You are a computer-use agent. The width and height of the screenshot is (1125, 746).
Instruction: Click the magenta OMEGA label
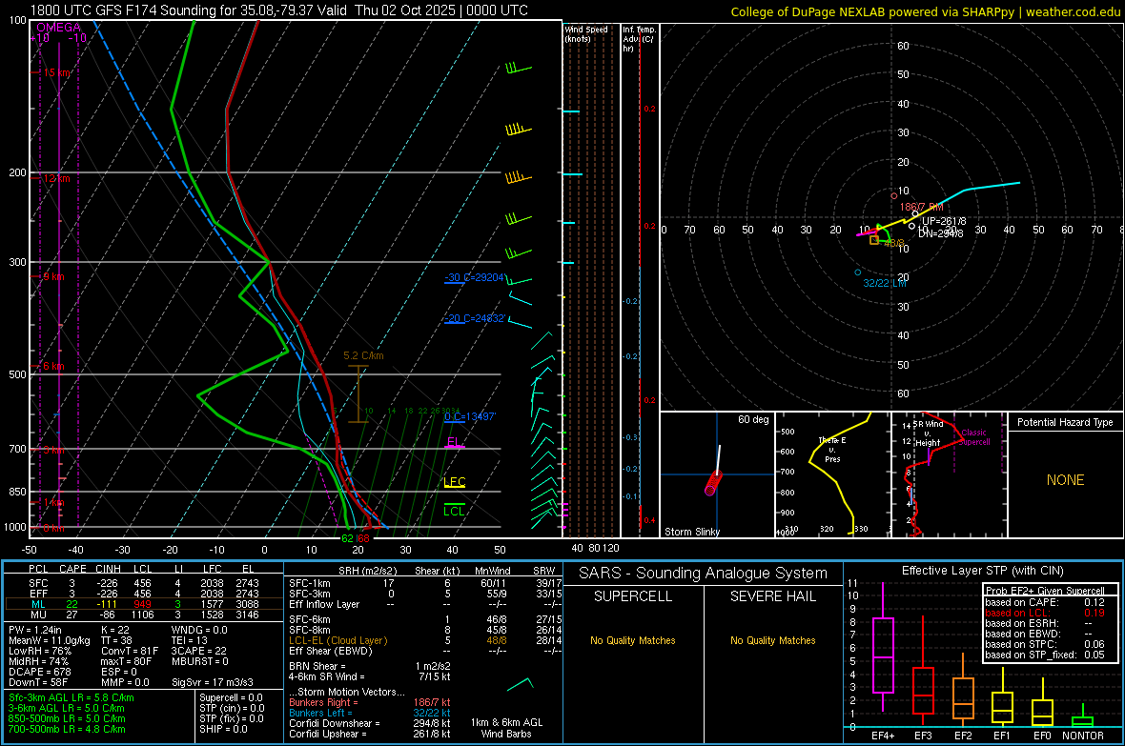[59, 28]
